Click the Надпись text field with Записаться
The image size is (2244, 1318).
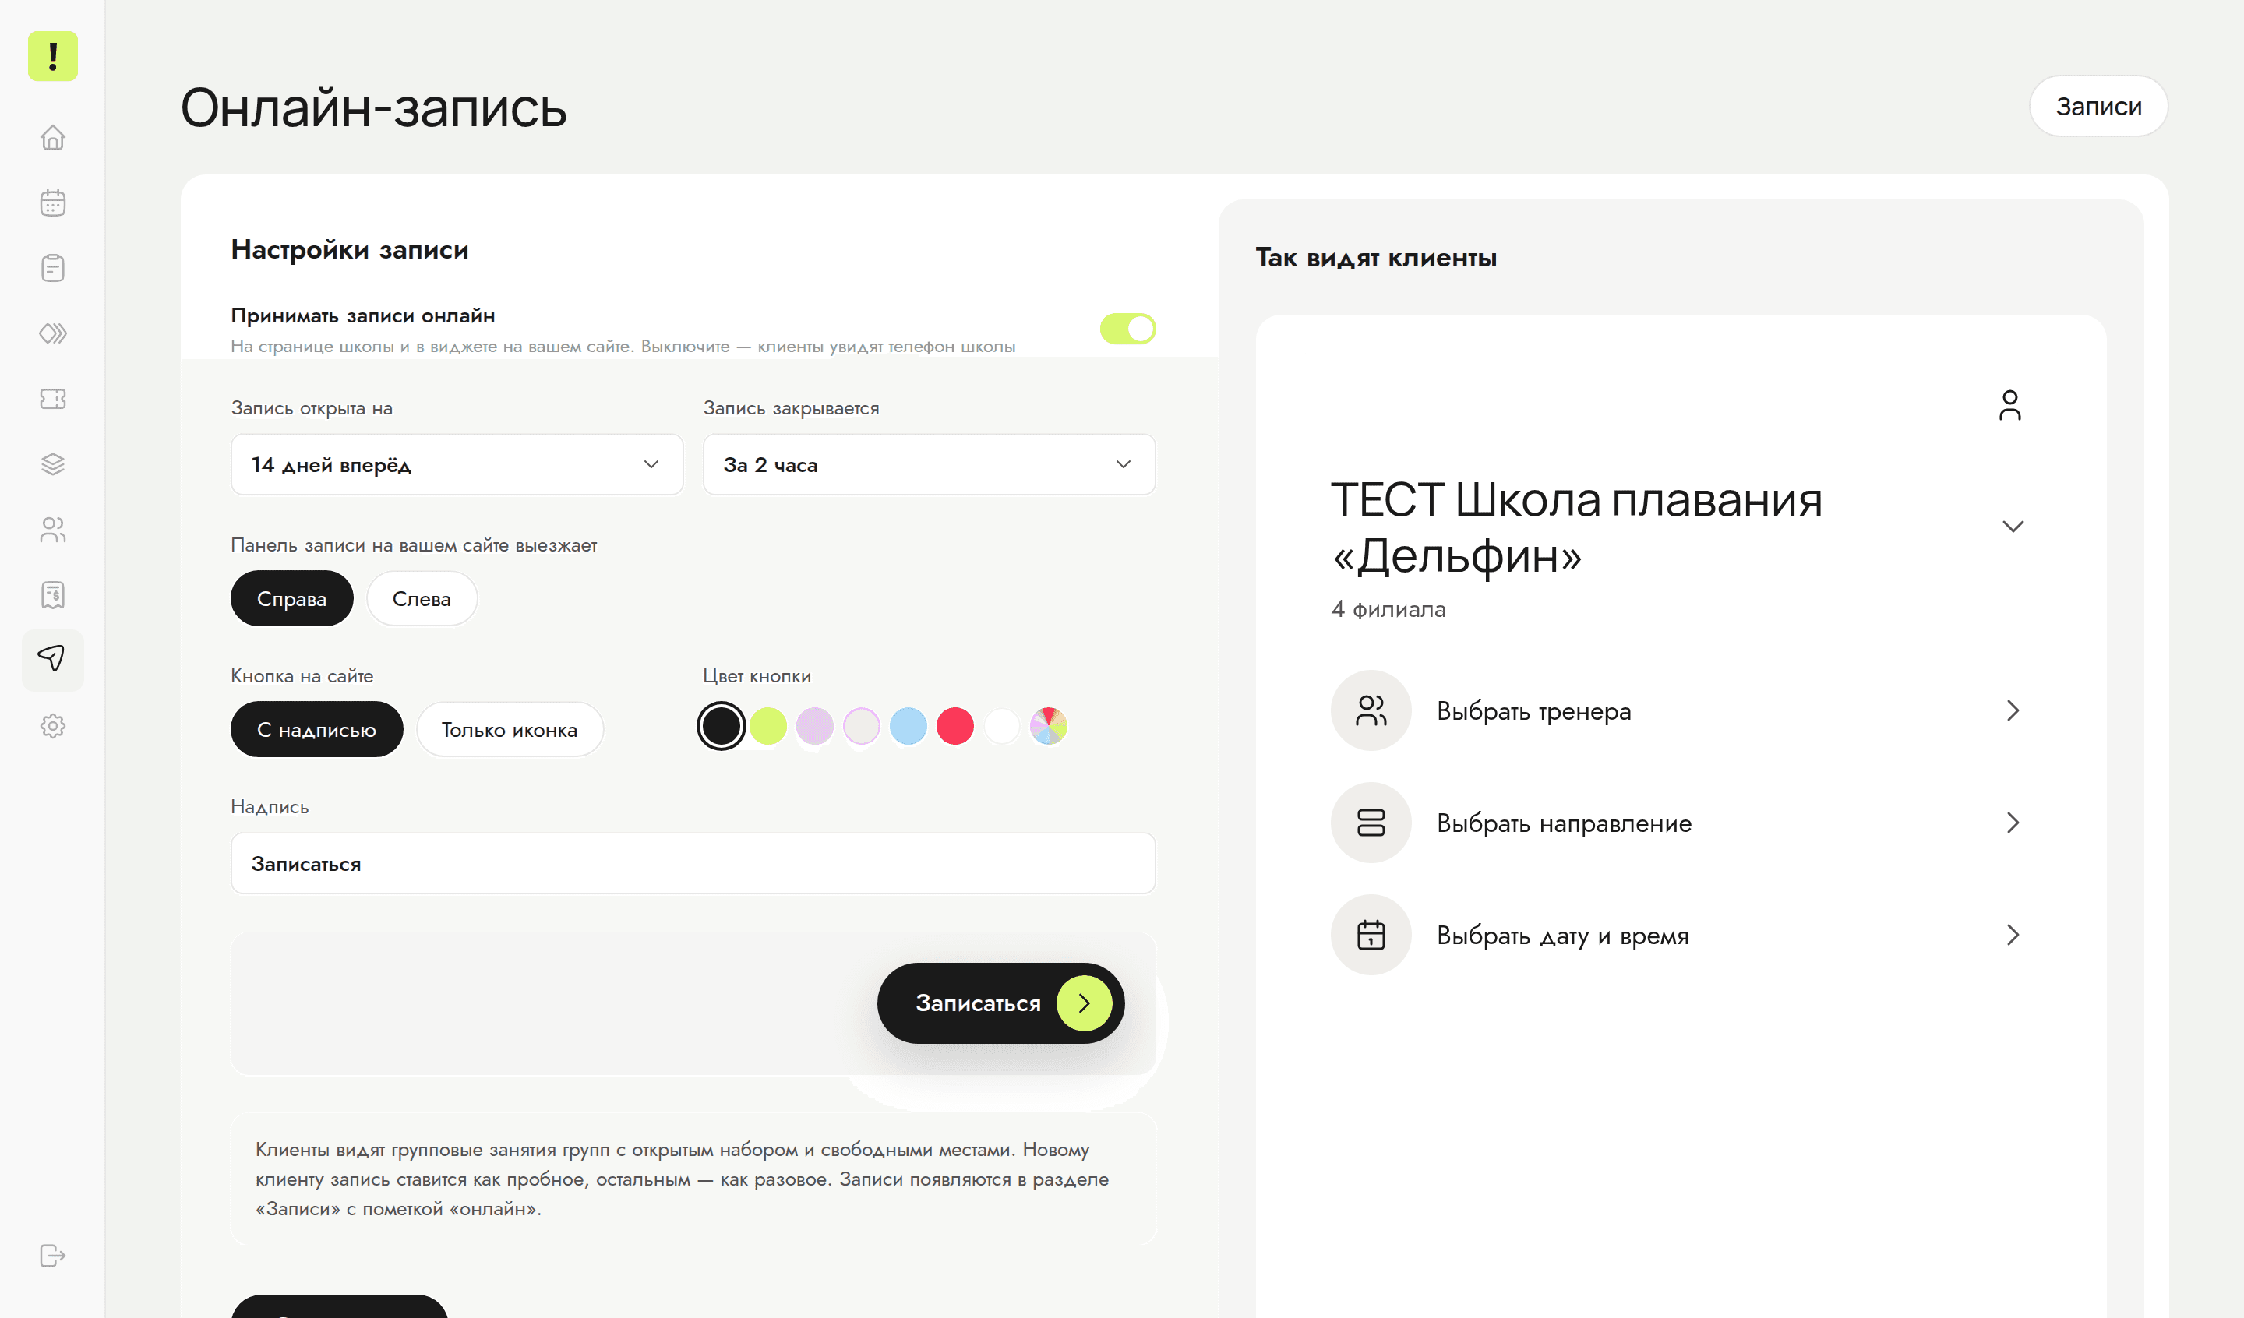click(x=693, y=863)
